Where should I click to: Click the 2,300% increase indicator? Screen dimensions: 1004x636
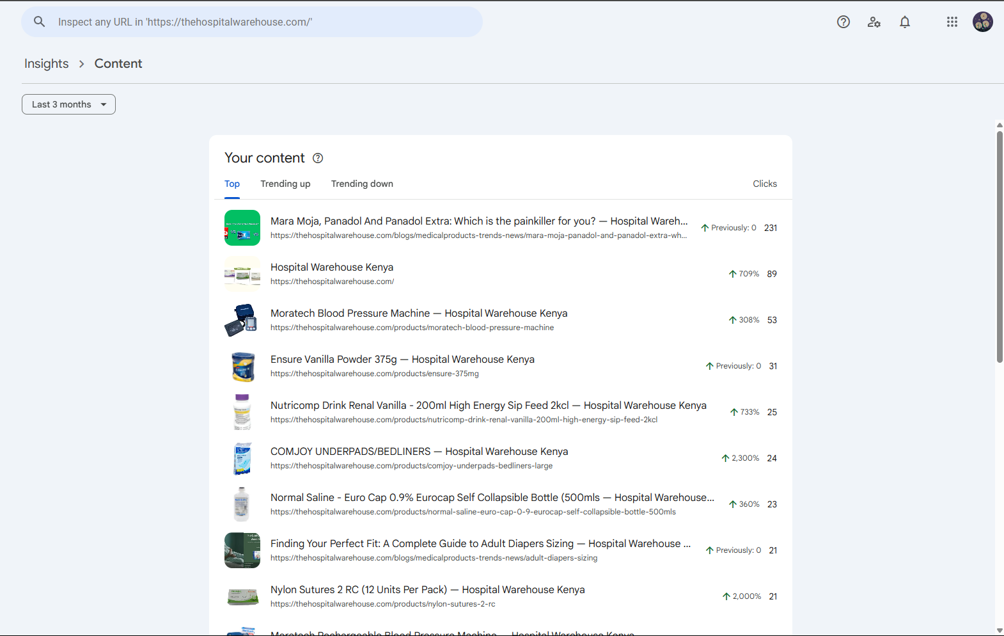pos(740,458)
